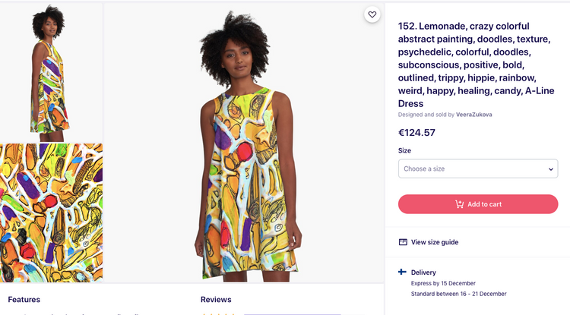Select the pattern close-up thumbnail

[x=52, y=213]
